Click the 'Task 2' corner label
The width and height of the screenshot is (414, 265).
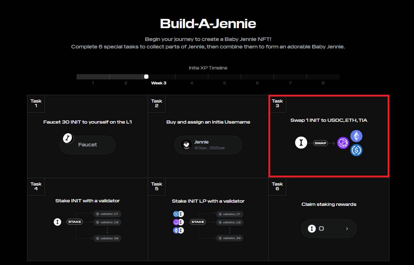coord(157,103)
